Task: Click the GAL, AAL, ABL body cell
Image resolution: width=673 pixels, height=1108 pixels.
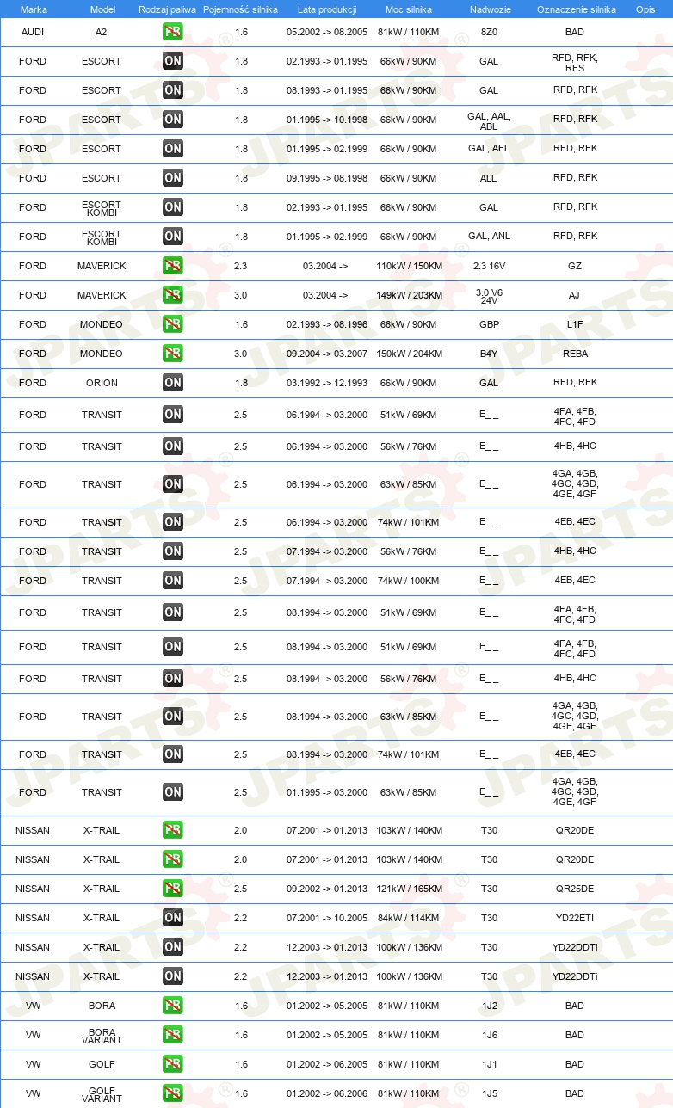Action: click(x=489, y=120)
